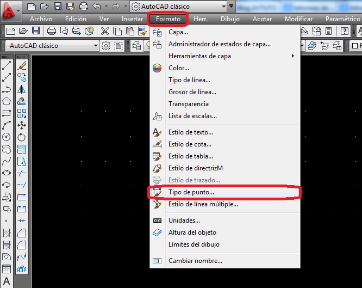Viewport: 362px width, 288px height.
Task: Click the Help question mark icon
Action: 344,31
